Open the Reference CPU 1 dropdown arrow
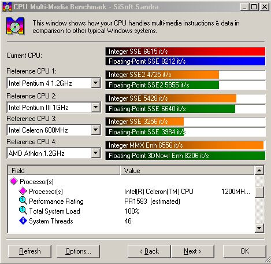Screen dimensions: 271x264 (96, 83)
